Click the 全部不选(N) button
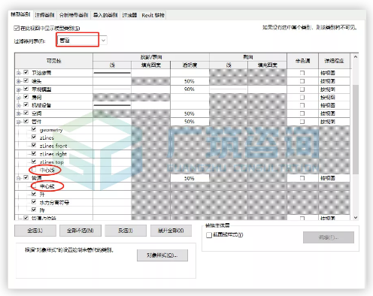The height and width of the screenshot is (296, 373). [80, 231]
